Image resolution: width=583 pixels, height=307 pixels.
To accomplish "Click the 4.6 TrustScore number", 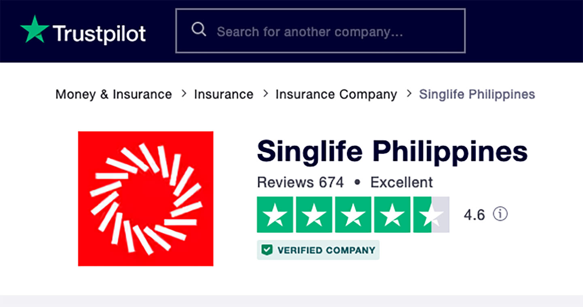I will 474,214.
